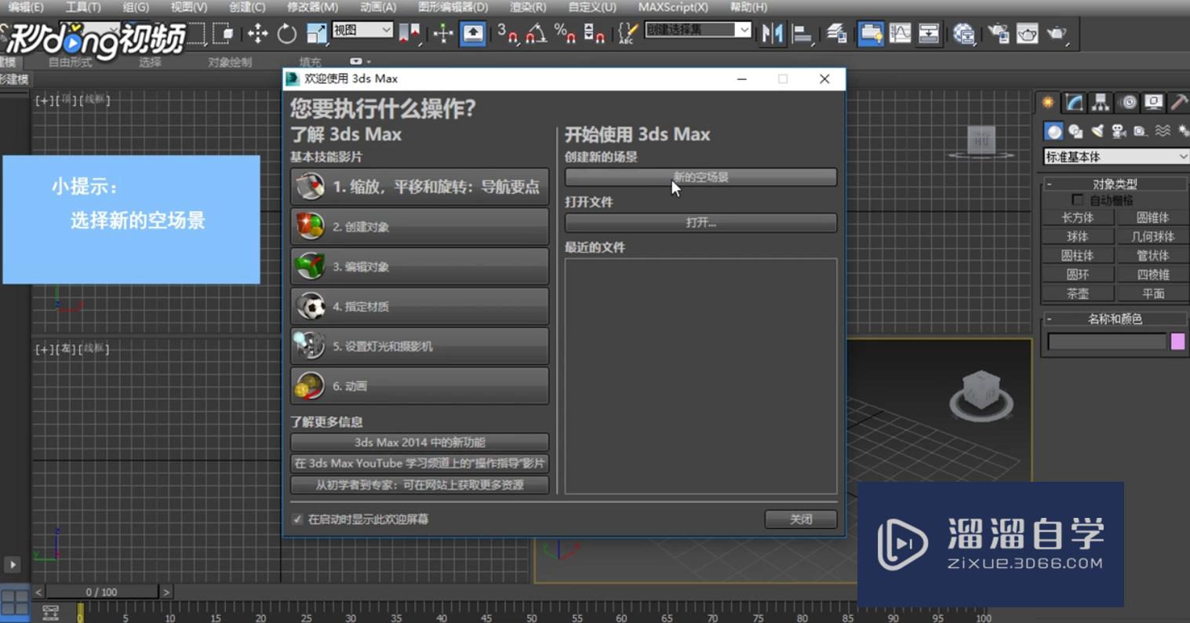Switch to the Display panel tab

pos(1154,102)
